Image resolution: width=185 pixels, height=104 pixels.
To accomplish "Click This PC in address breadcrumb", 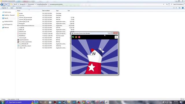I will (x=15, y=4).
